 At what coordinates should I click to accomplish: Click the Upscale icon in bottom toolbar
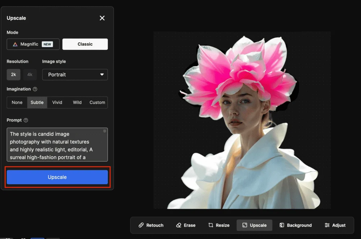click(x=245, y=225)
